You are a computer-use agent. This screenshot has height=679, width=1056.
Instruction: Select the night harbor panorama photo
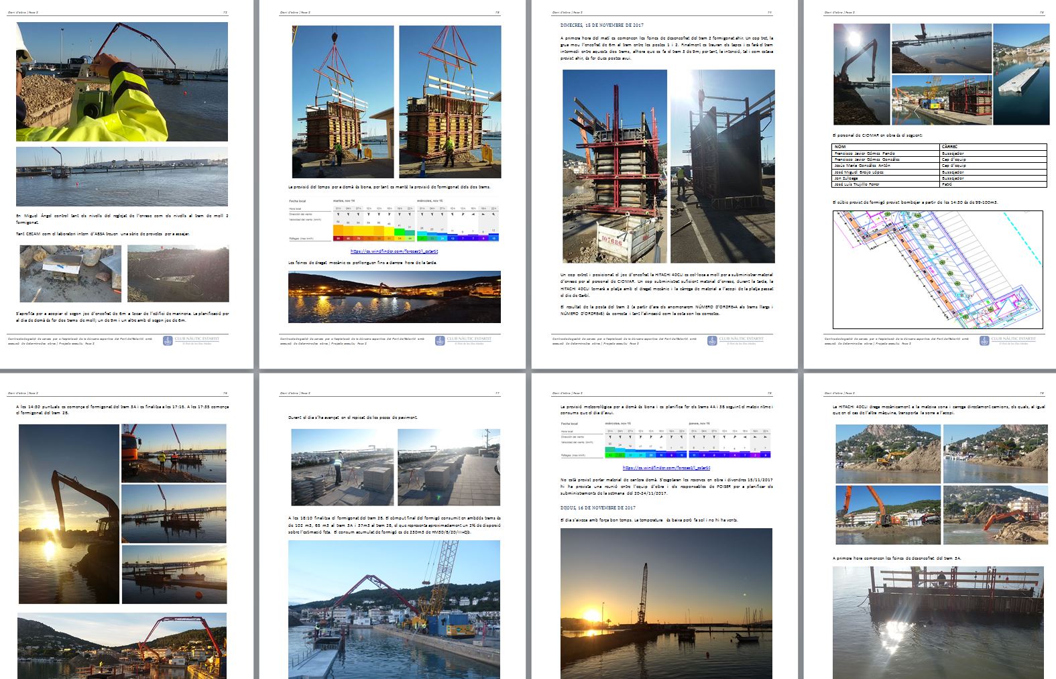[x=394, y=297]
